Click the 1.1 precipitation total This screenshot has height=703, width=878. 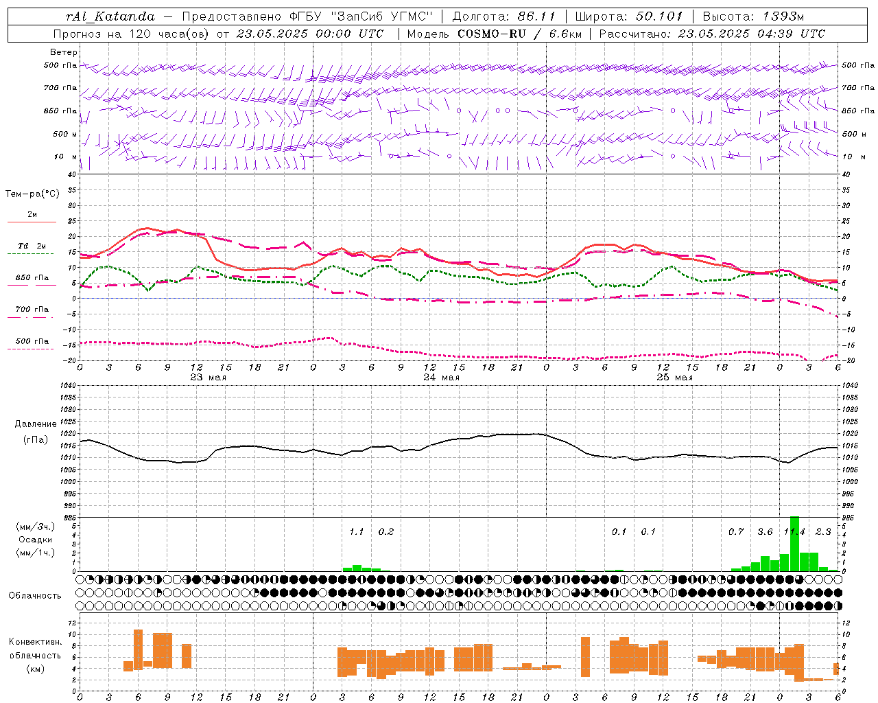[x=357, y=532]
